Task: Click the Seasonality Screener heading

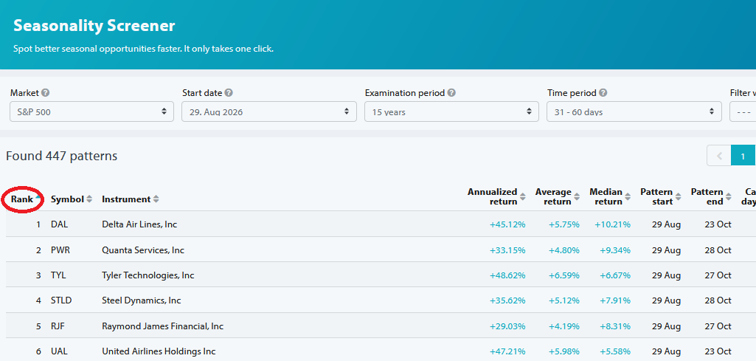Action: 94,26
